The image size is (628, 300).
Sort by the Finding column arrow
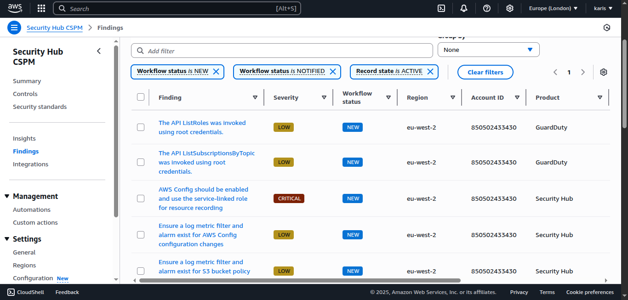click(255, 97)
